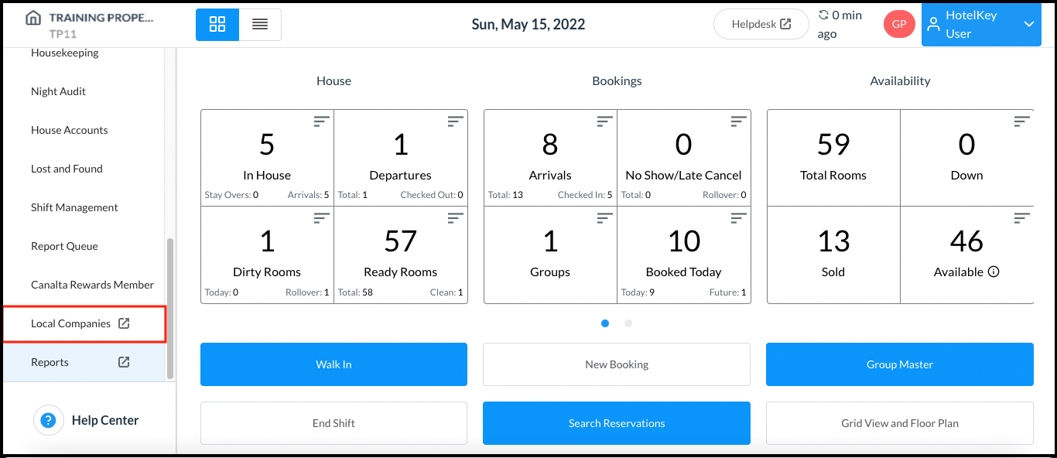Open Housekeeping from the sidebar
1057x458 pixels.
point(64,52)
